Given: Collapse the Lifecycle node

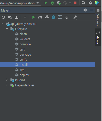Looking at the screenshot, I should point(7,28).
